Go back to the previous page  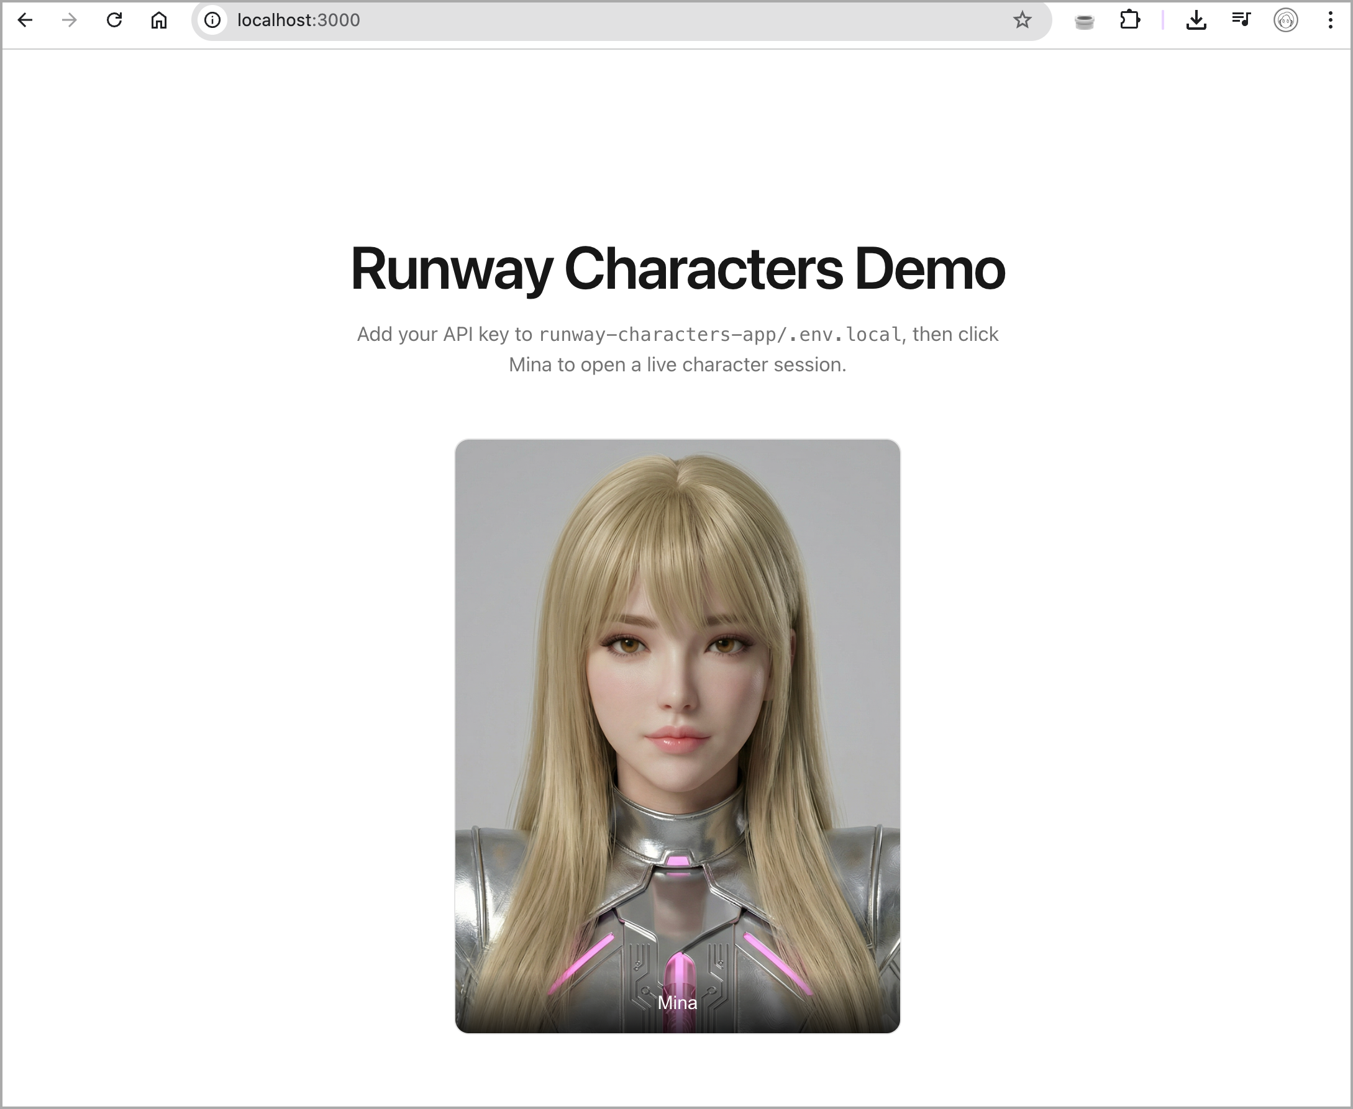[25, 20]
